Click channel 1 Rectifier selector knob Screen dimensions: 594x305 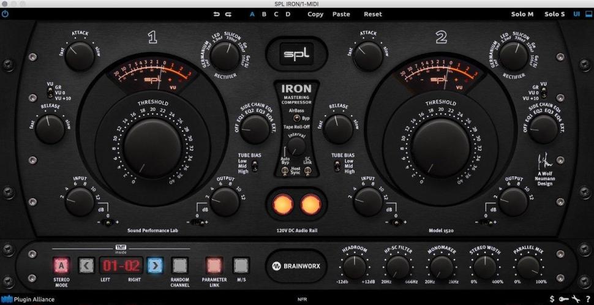(x=225, y=56)
